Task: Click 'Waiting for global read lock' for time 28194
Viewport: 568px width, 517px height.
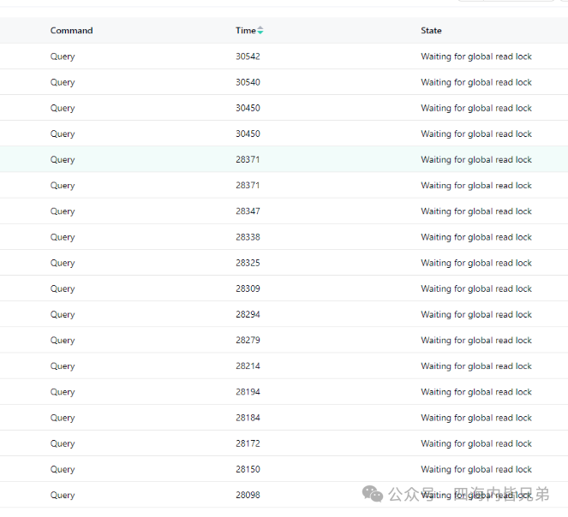Action: coord(476,392)
